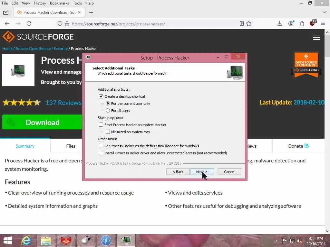This screenshot has width=330, height=247.
Task: Open the Help menu
Action: (x=90, y=3)
